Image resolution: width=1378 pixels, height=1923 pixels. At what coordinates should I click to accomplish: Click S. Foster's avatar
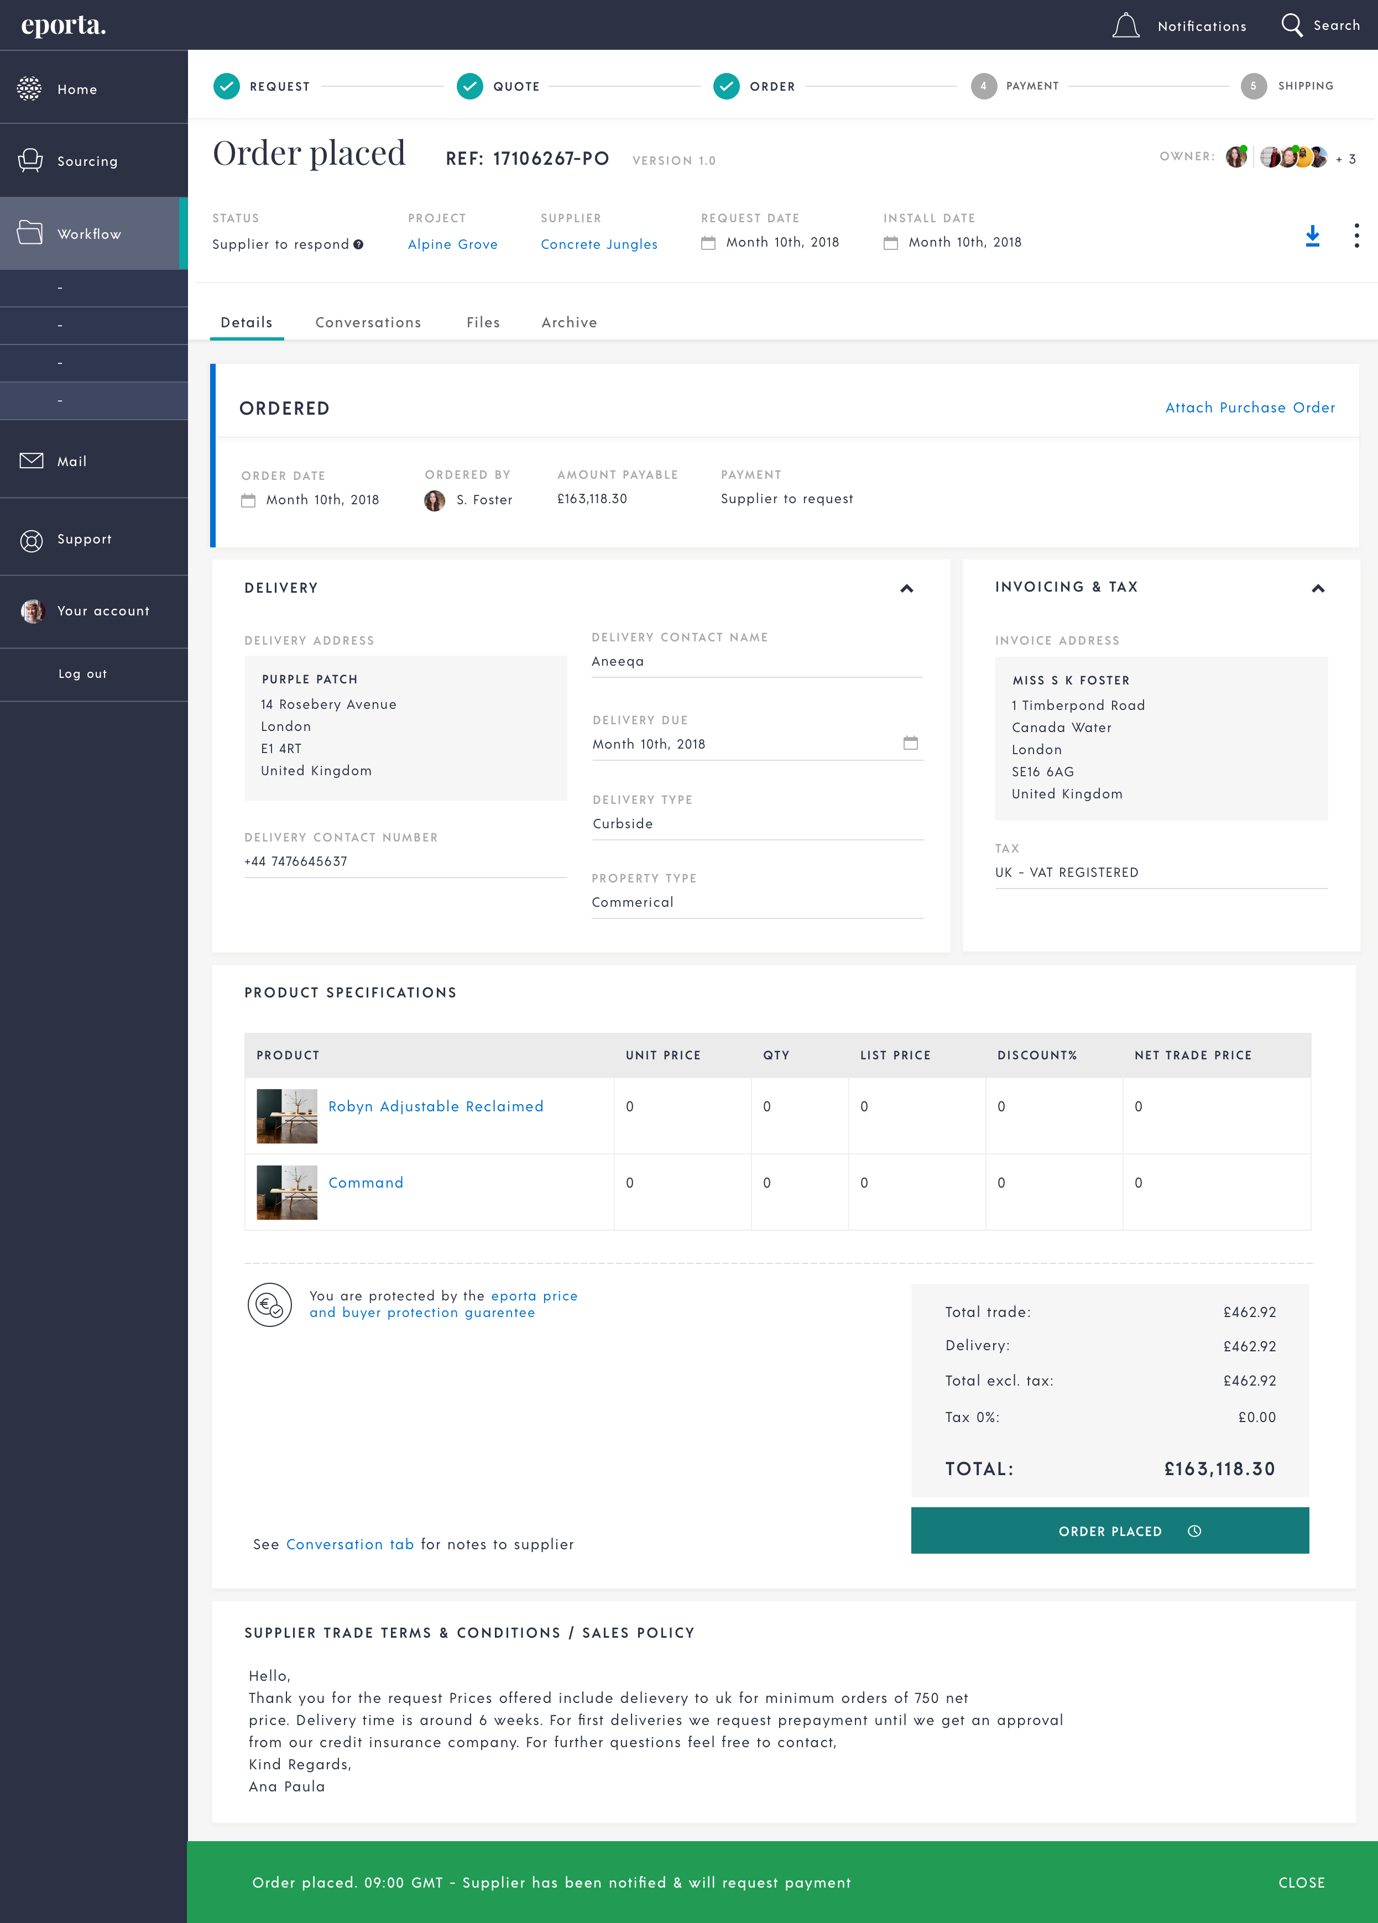[x=434, y=500]
